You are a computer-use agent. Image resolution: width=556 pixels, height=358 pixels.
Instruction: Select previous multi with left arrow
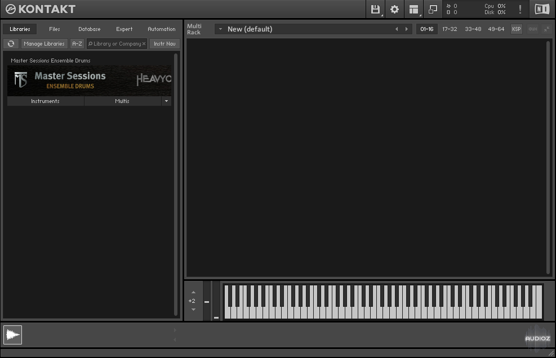coord(397,29)
